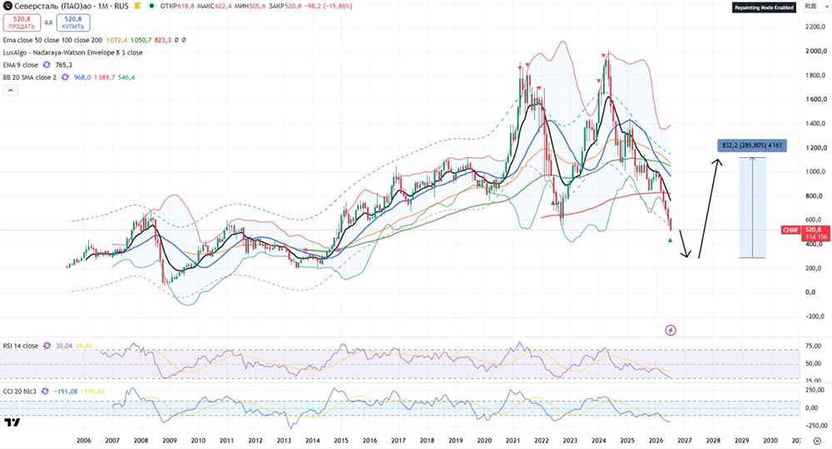
Task: Click the 2200,0 price axis label
Action: tap(817, 27)
